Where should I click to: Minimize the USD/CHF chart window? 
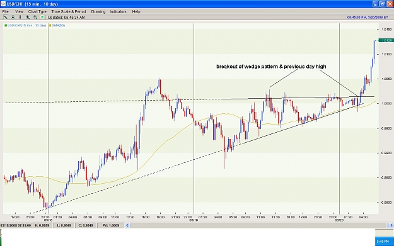[x=375, y=4]
